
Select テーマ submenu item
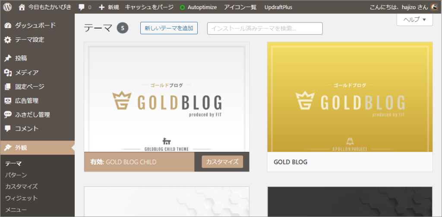(x=13, y=164)
